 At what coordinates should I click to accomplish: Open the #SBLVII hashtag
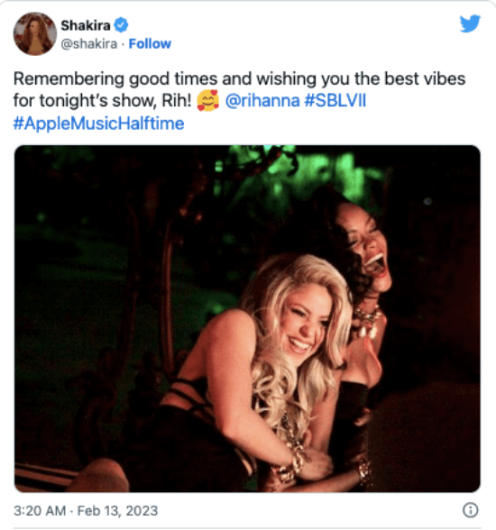coord(335,101)
